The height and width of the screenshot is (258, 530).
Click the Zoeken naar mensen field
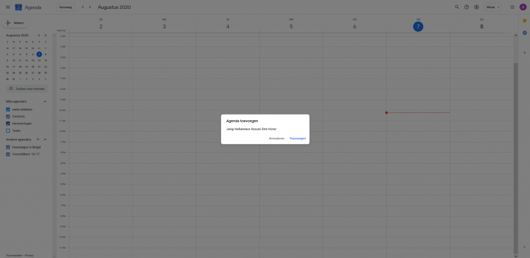pyautogui.click(x=27, y=89)
